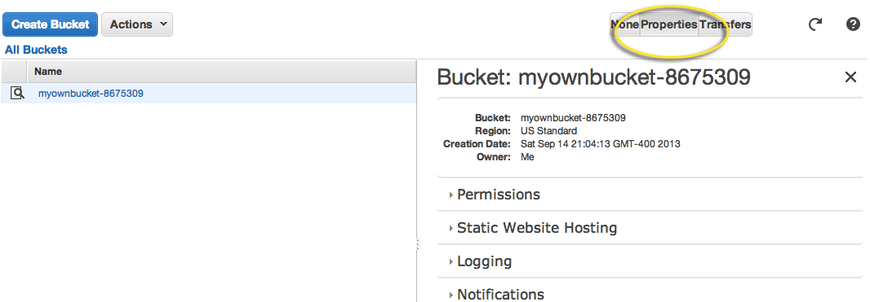870x302 pixels.
Task: Close the bucket properties panel
Action: 850,77
